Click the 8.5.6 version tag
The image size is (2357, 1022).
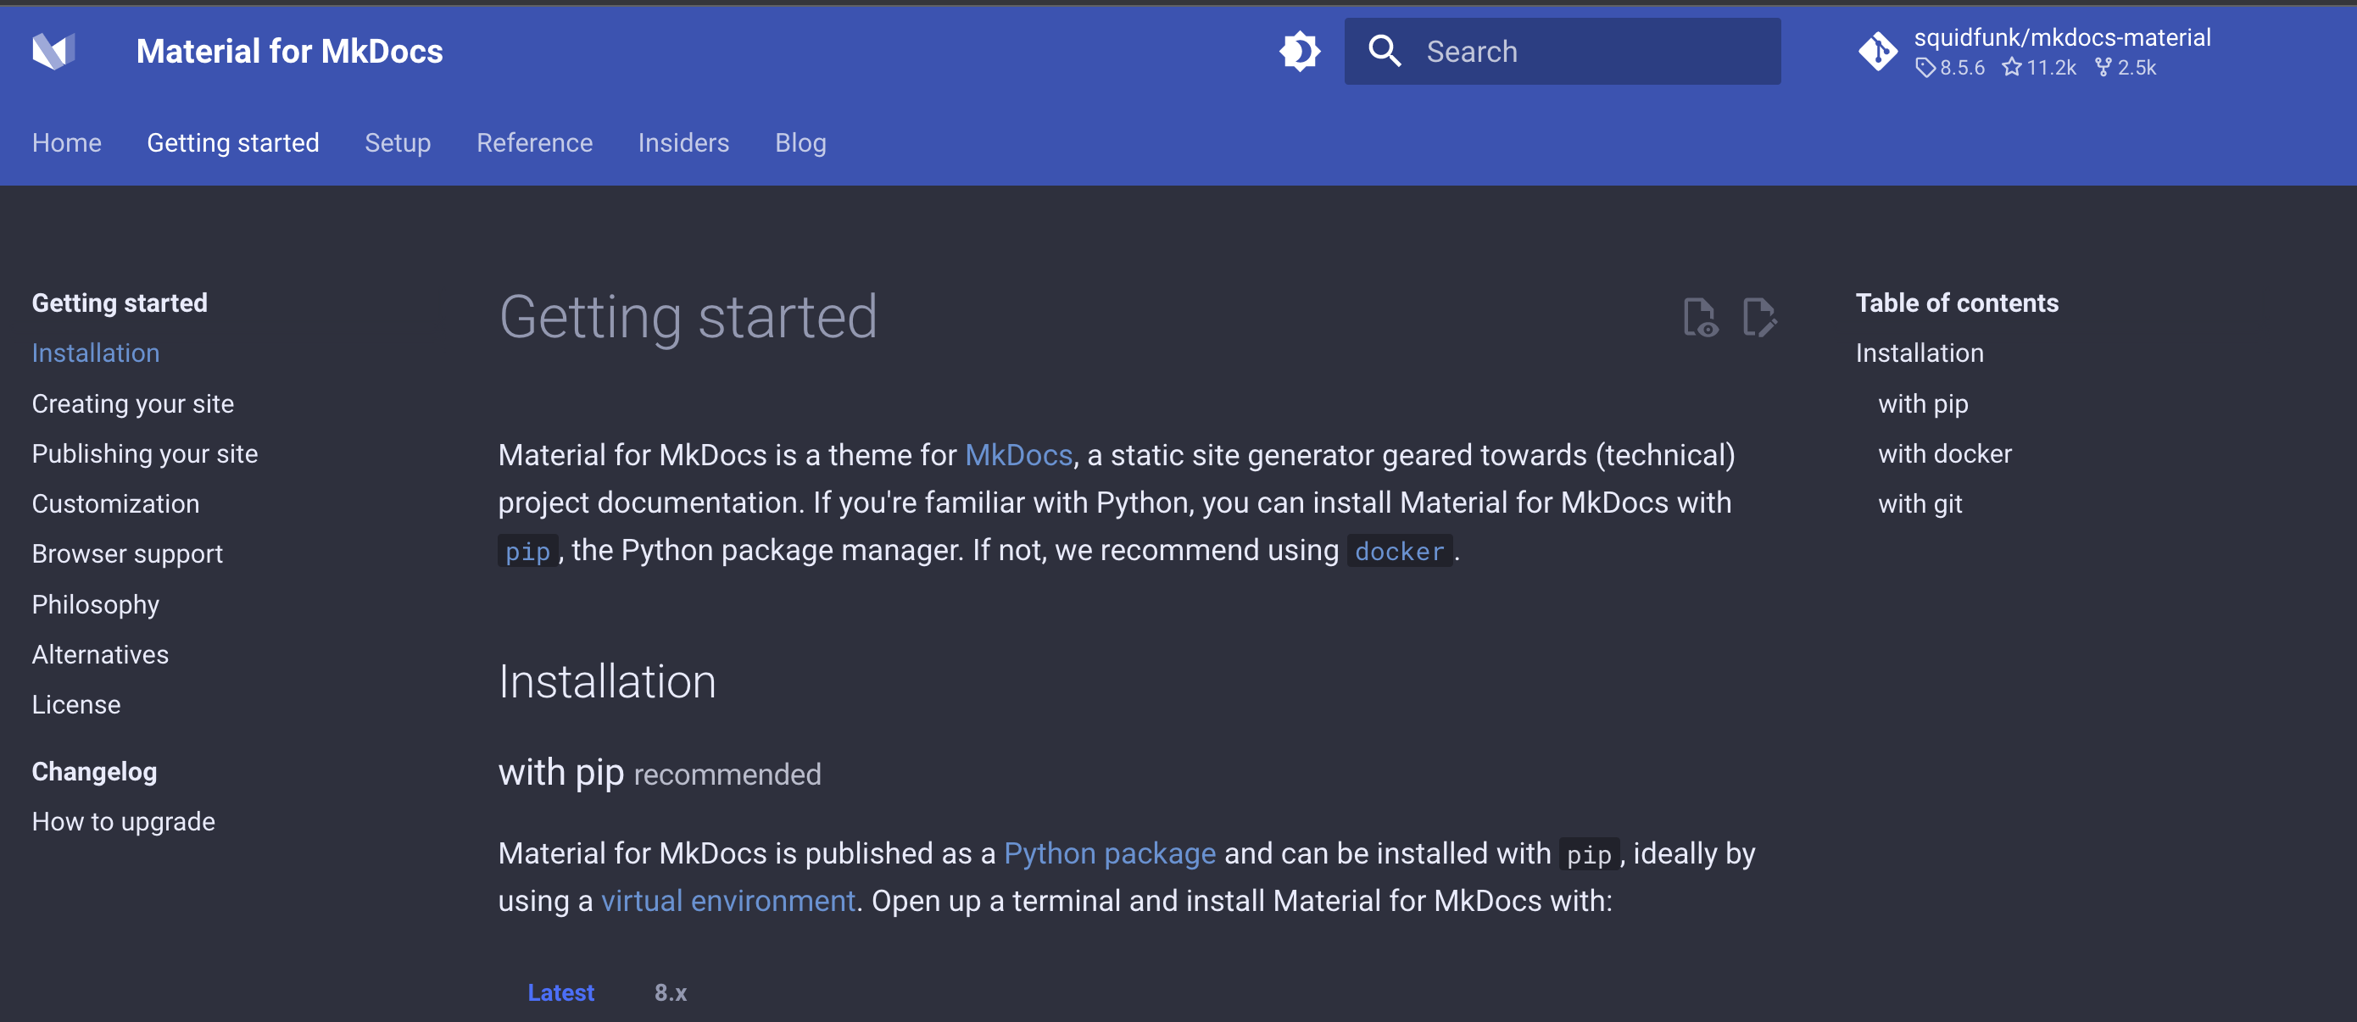pos(1951,68)
